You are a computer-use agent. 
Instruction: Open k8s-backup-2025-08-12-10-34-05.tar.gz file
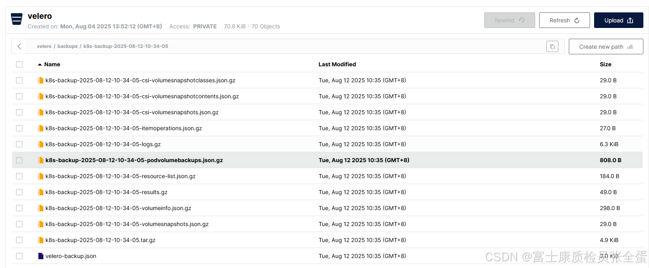(101, 240)
